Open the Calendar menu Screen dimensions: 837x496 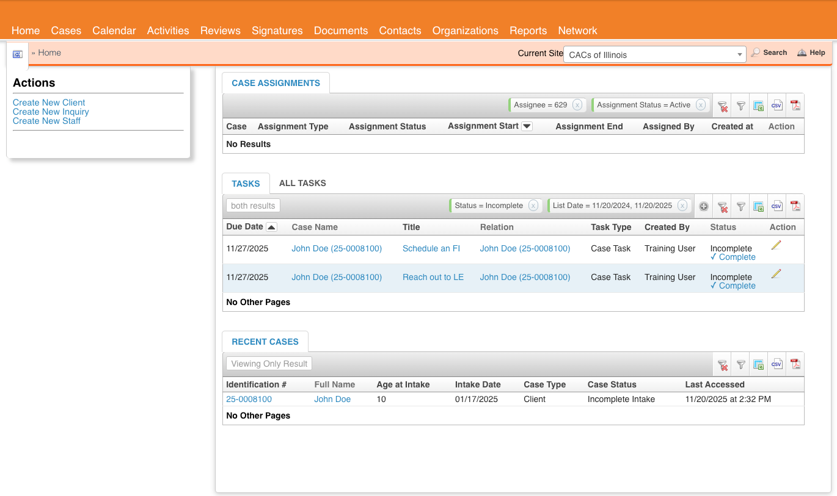pyautogui.click(x=114, y=31)
